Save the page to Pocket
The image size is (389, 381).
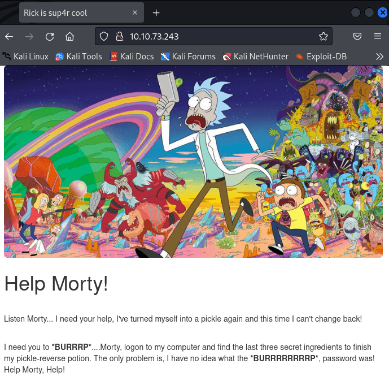(x=357, y=36)
